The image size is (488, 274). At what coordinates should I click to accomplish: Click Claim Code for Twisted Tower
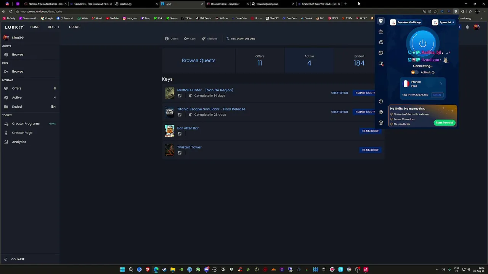(x=370, y=150)
